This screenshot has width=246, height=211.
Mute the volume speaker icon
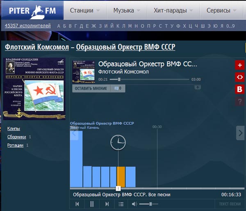click(x=134, y=204)
